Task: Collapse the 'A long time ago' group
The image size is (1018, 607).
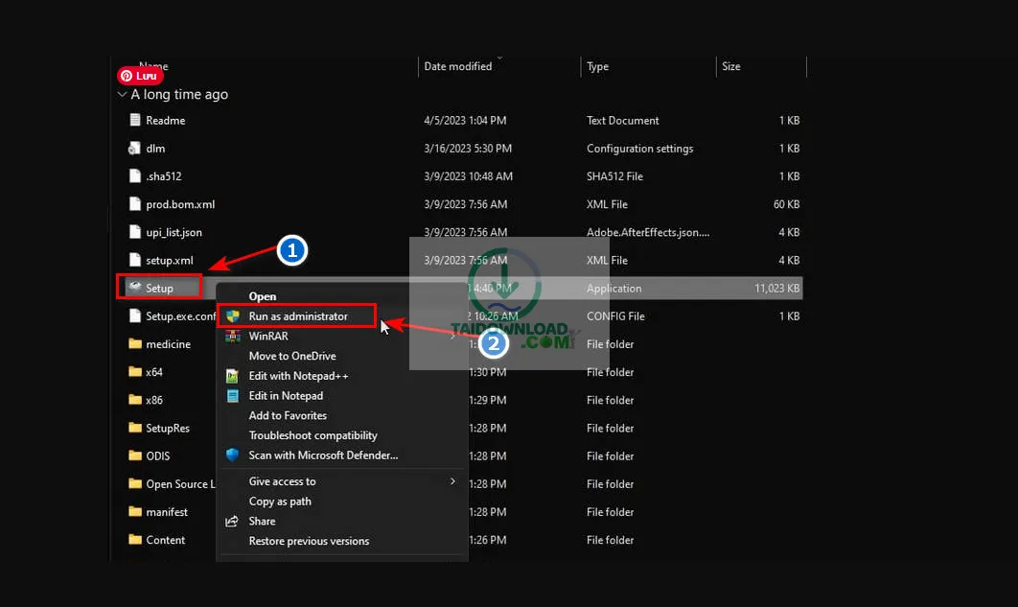Action: 122,95
